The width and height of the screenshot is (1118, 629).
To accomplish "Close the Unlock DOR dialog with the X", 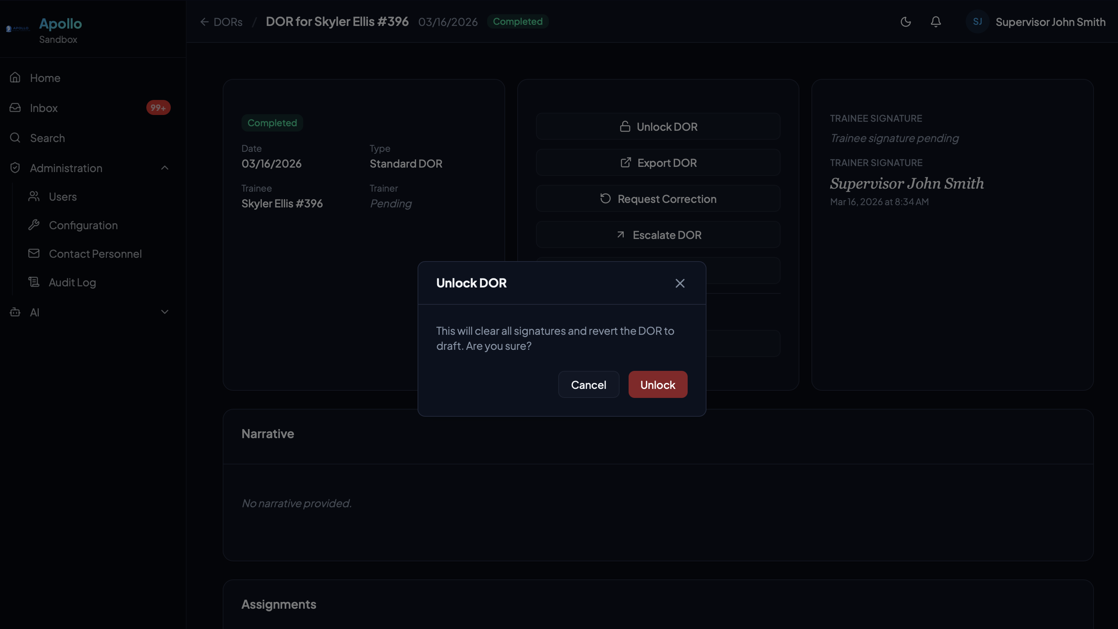I will tap(680, 283).
